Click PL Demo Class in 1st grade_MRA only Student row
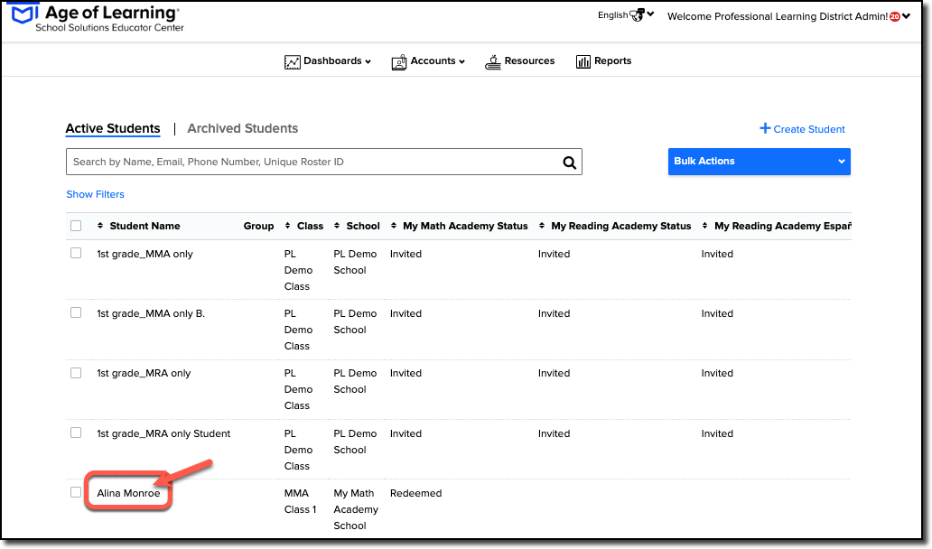 pyautogui.click(x=298, y=450)
